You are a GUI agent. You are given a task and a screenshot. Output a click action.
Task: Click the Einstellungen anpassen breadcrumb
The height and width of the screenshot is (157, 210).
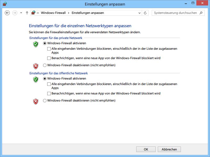(x=88, y=13)
